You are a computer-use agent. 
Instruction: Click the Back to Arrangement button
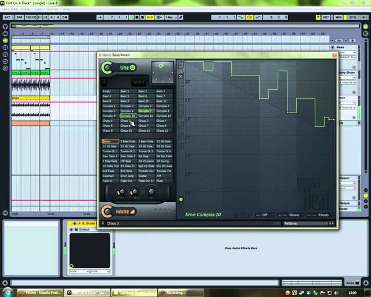(x=318, y=17)
